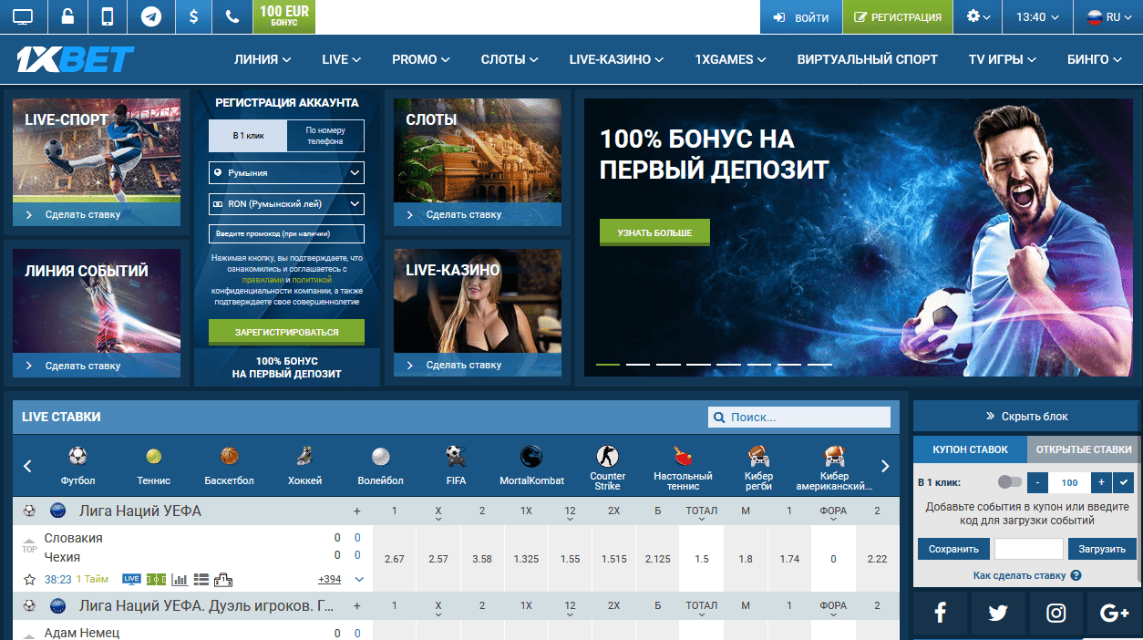
Task: Decrease one-click stake with minus button
Action: 1037,482
